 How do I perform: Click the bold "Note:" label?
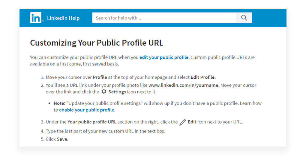point(59,103)
